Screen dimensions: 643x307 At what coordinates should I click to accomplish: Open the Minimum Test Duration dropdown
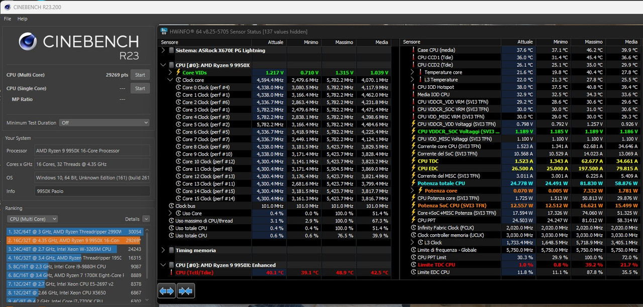[104, 122]
